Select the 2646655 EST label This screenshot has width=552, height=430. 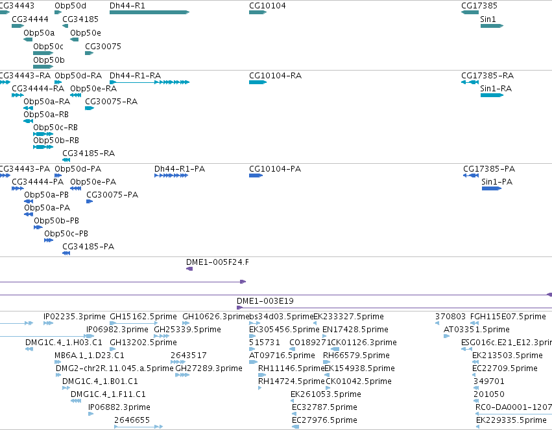coord(132,421)
